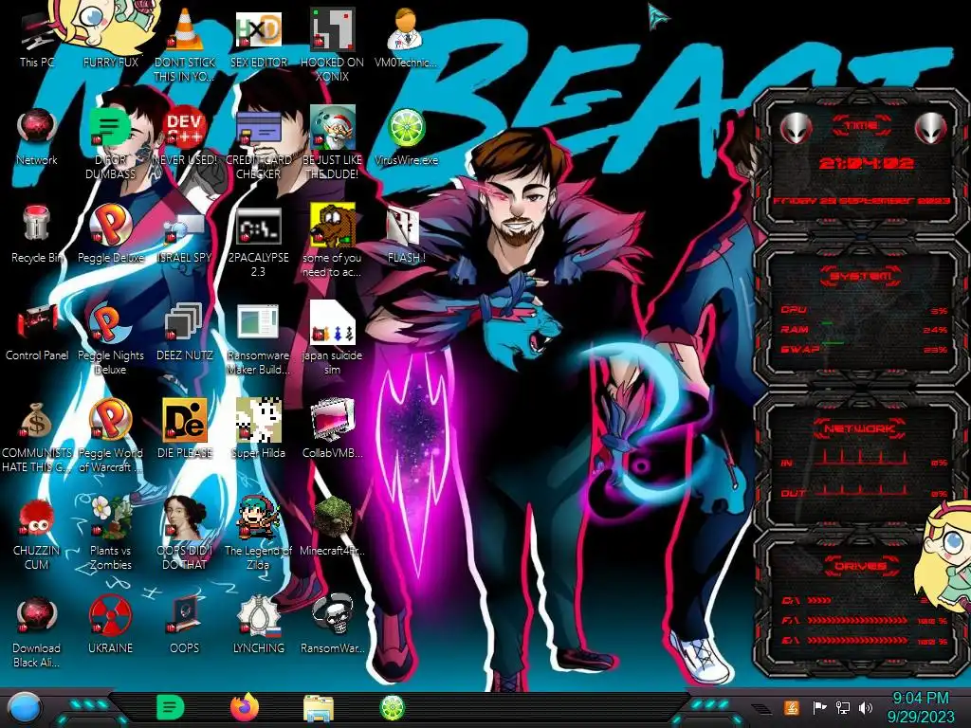This screenshot has height=728, width=971.
Task: Click the NETWORK widget header
Action: point(859,428)
